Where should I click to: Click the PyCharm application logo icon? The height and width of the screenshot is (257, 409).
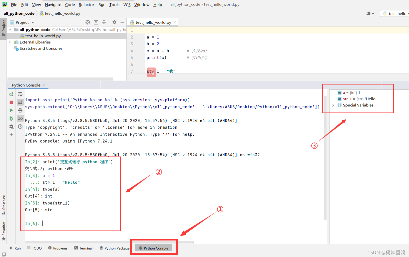[5, 4]
